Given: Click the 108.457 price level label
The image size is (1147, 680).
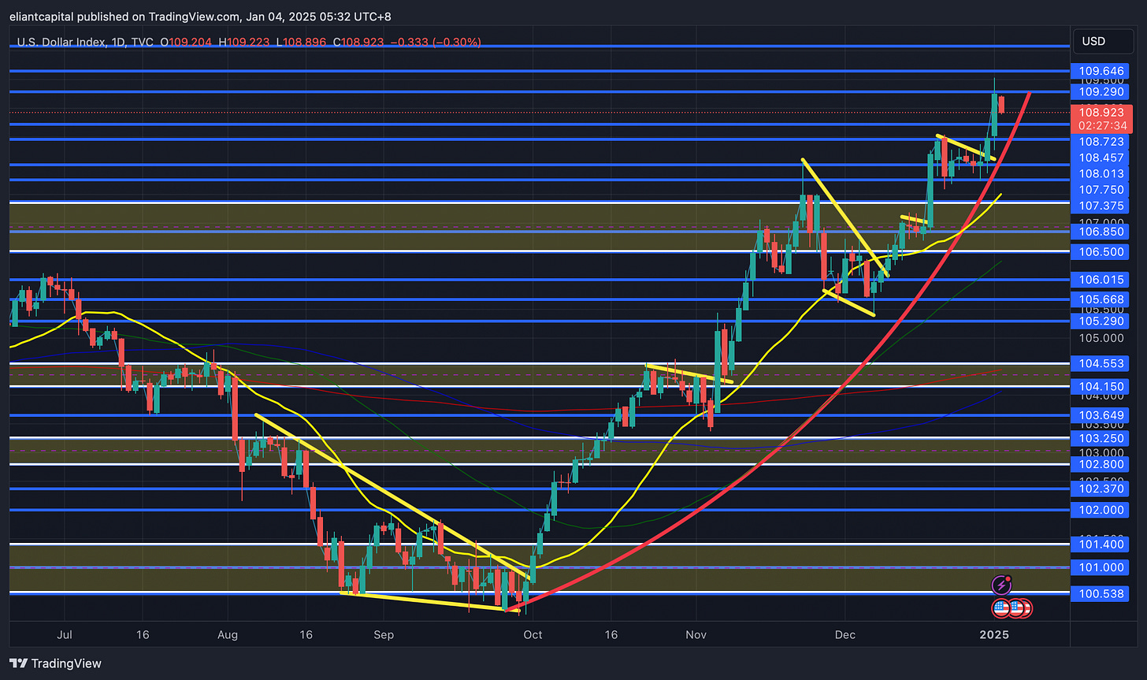Looking at the screenshot, I should pyautogui.click(x=1101, y=158).
